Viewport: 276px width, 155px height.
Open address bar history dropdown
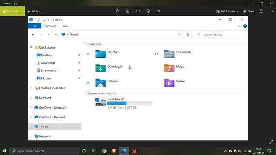pyautogui.click(x=179, y=34)
